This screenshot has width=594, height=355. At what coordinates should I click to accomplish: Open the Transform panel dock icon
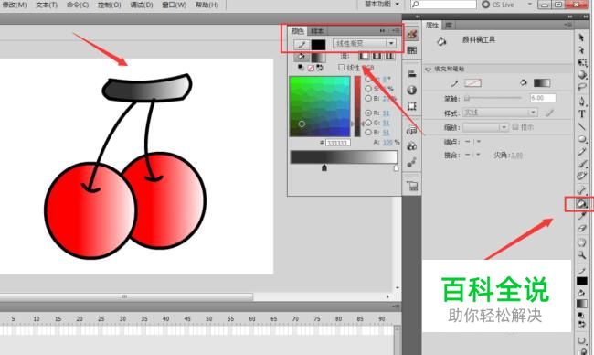point(412,106)
